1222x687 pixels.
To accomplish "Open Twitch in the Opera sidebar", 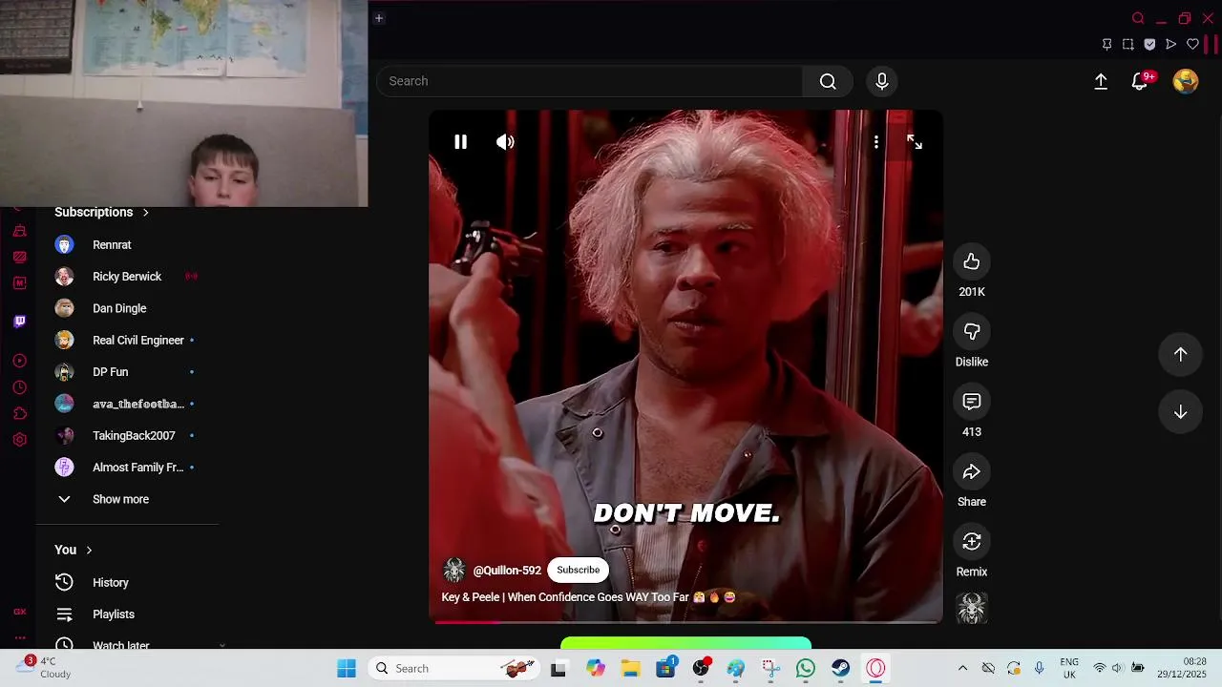I will [x=19, y=321].
